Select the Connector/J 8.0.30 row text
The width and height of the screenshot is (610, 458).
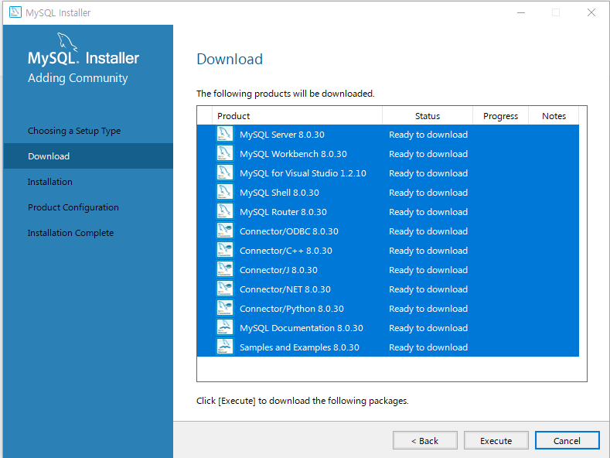(x=278, y=270)
